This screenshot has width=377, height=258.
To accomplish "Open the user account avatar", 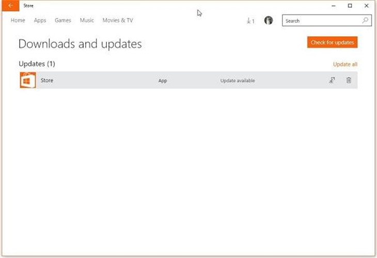I will click(x=269, y=21).
